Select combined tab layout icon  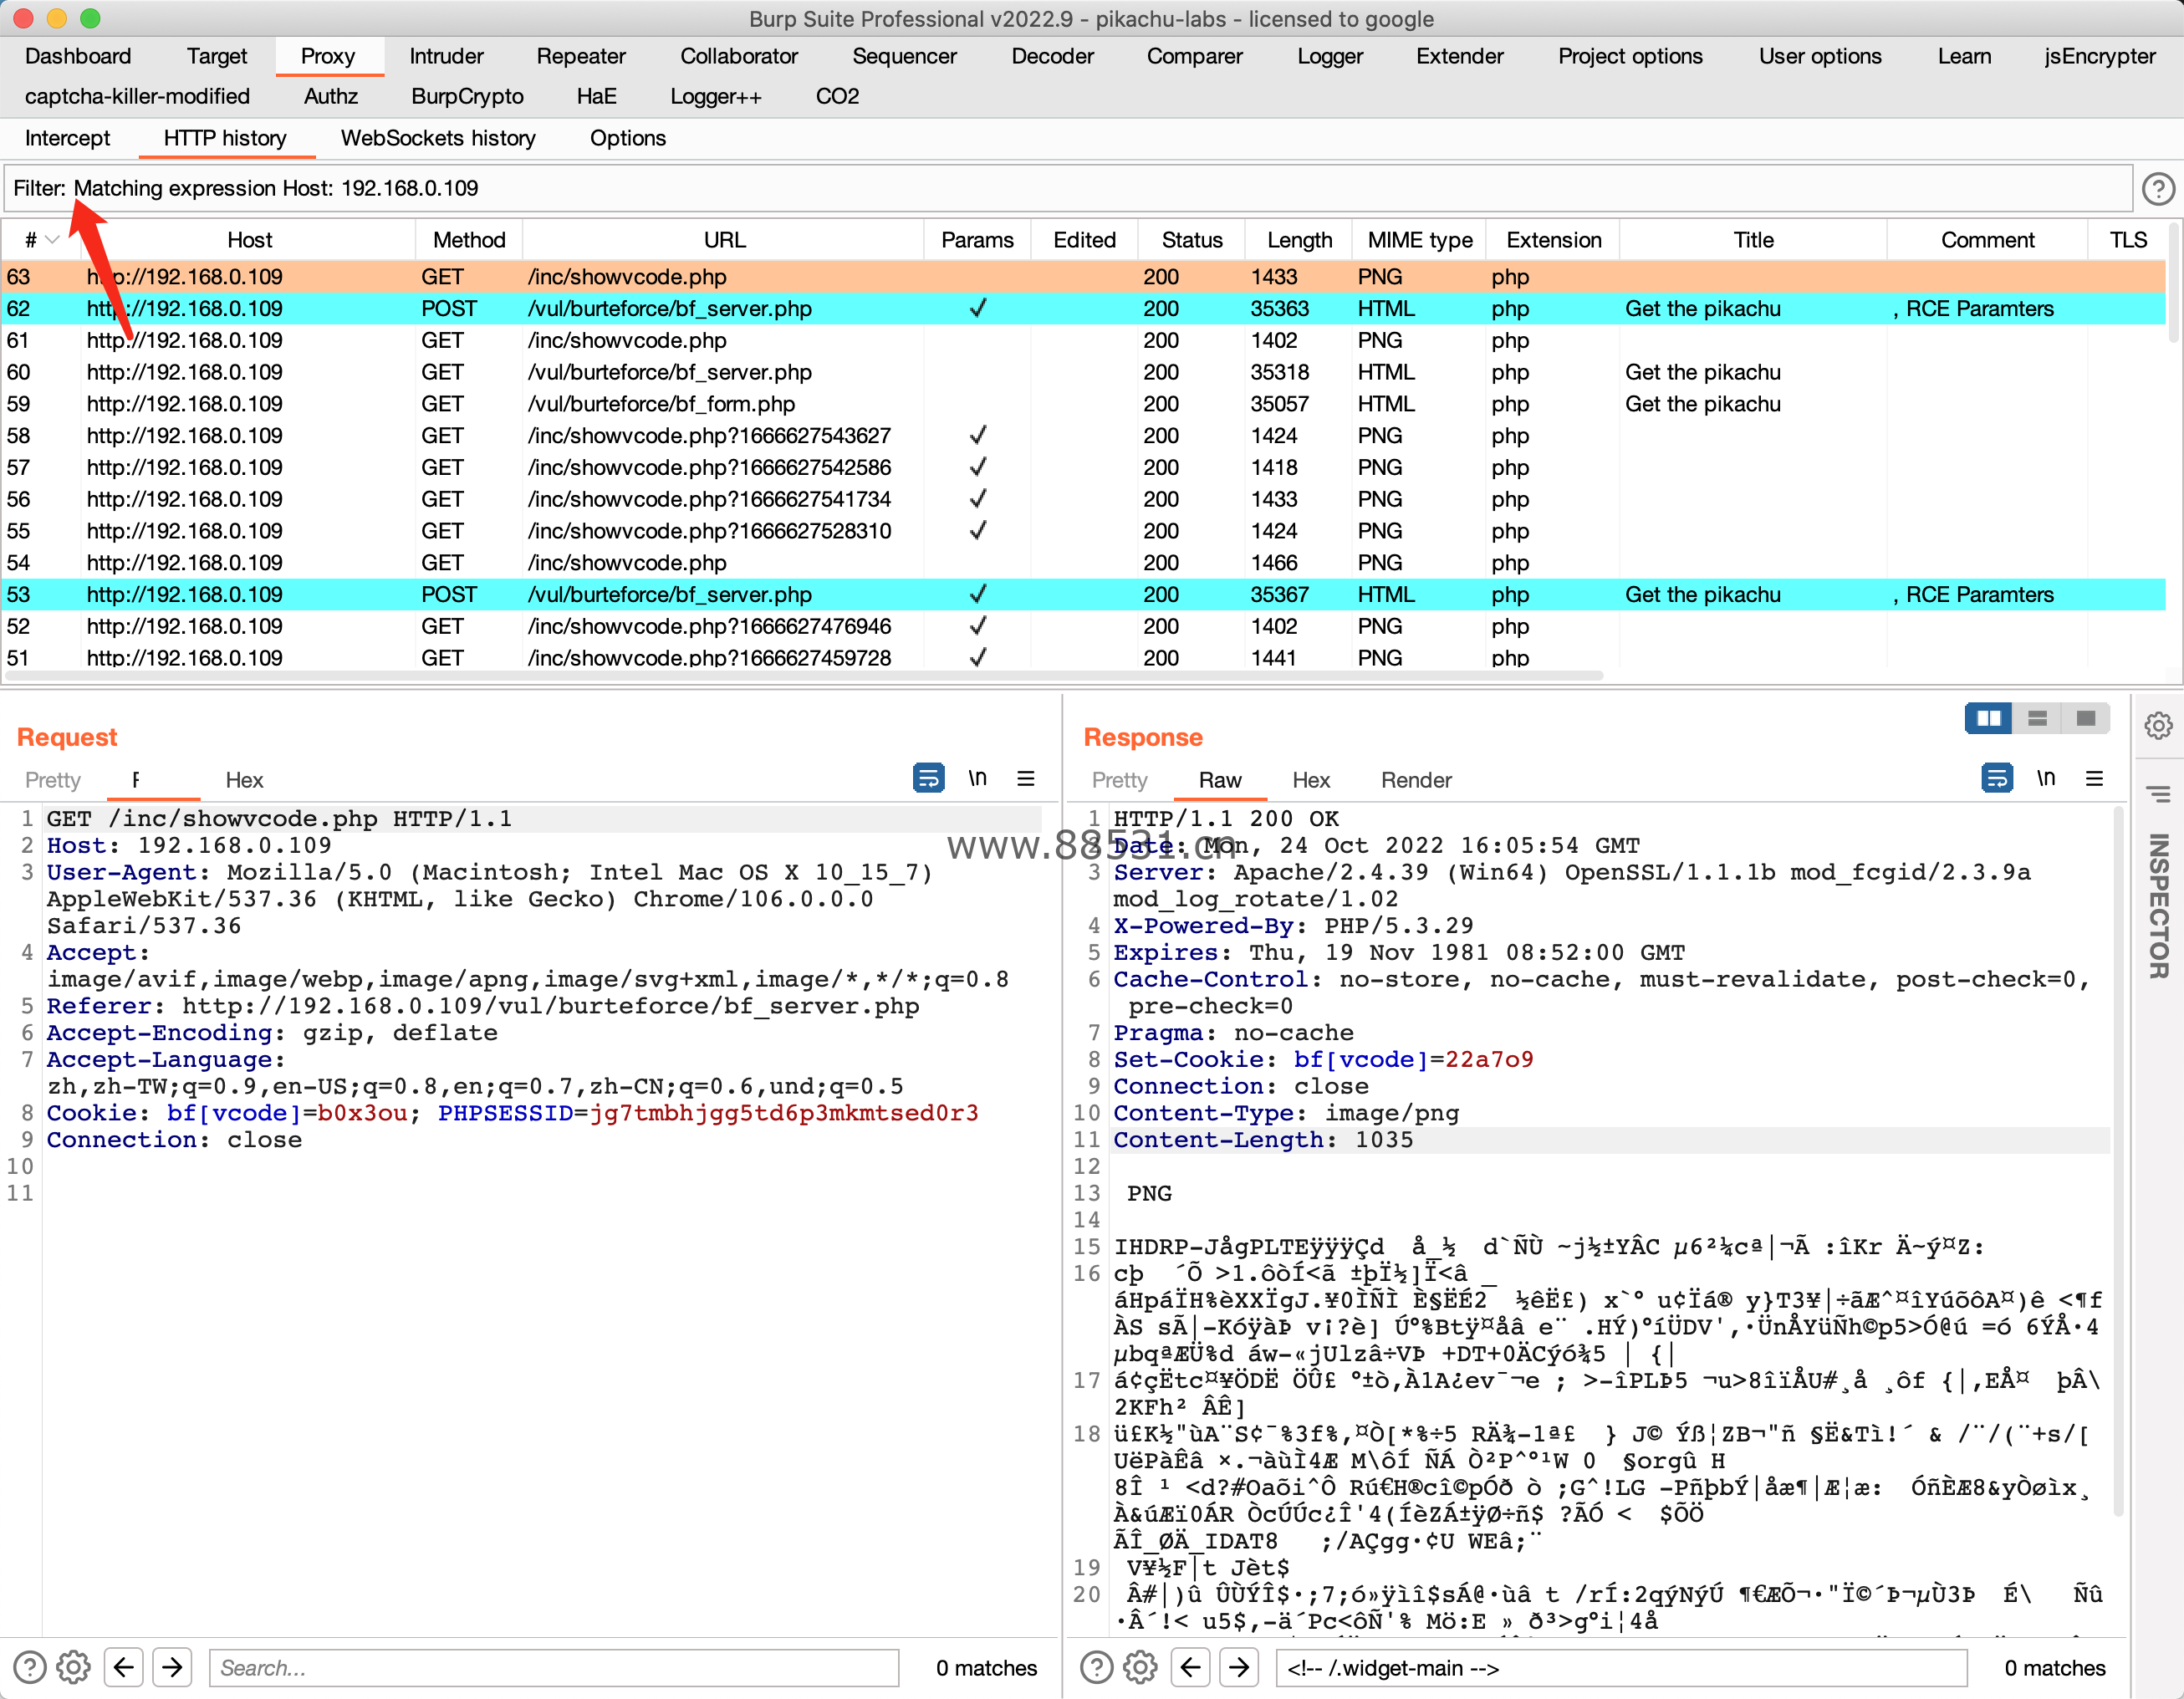(x=2086, y=718)
